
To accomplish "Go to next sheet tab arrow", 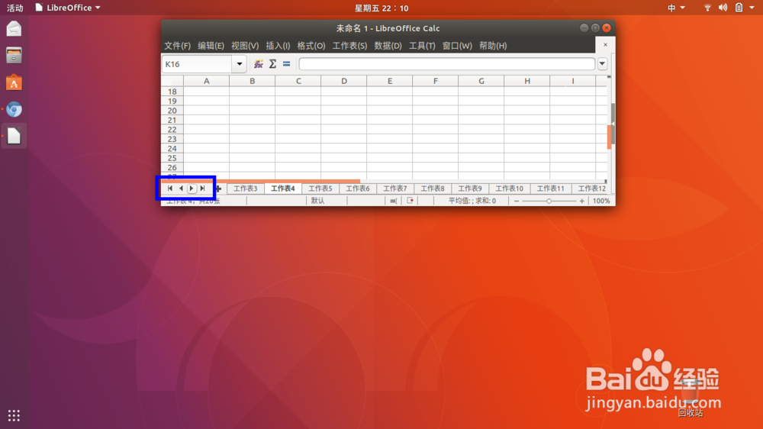I will pyautogui.click(x=192, y=189).
